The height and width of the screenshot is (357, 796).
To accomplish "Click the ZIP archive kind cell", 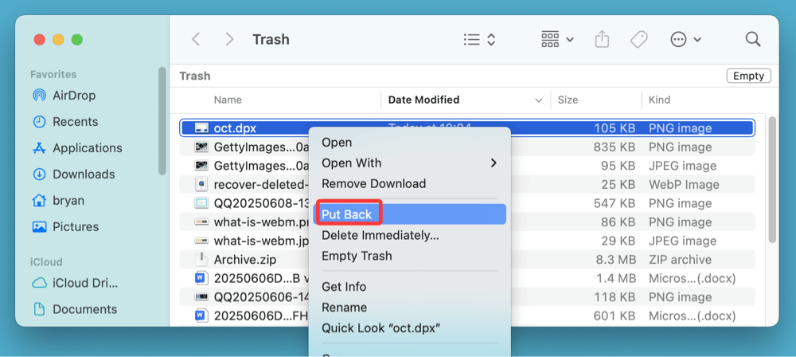I will [x=681, y=260].
